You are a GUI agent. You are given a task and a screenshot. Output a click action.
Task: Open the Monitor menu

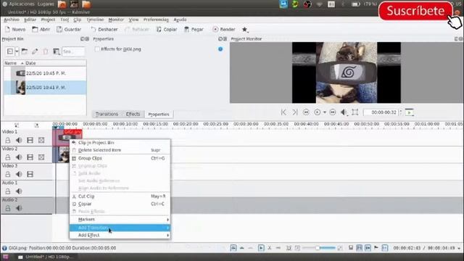click(x=116, y=20)
